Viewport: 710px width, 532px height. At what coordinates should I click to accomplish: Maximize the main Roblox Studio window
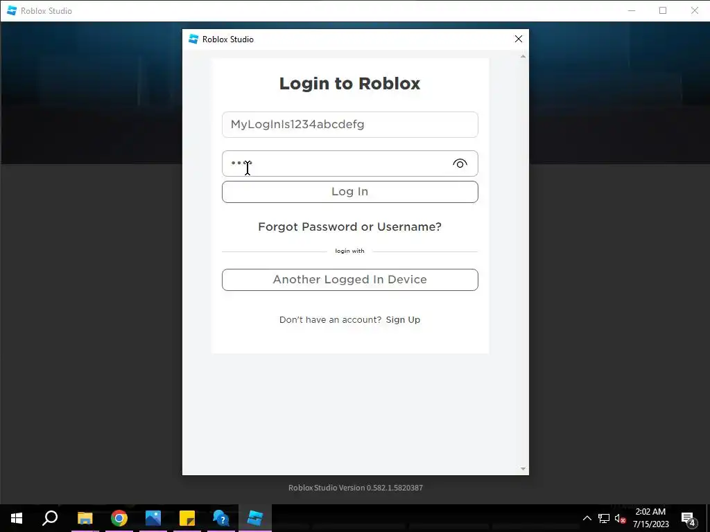(663, 10)
